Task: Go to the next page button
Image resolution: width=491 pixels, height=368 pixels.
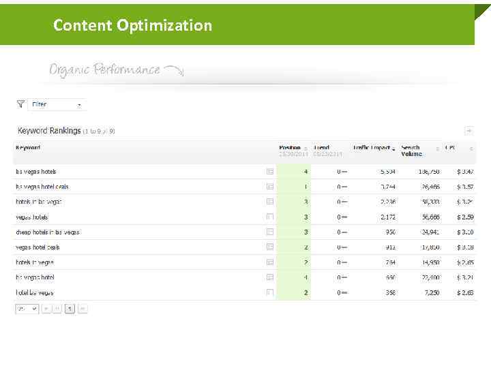Action: 83,309
